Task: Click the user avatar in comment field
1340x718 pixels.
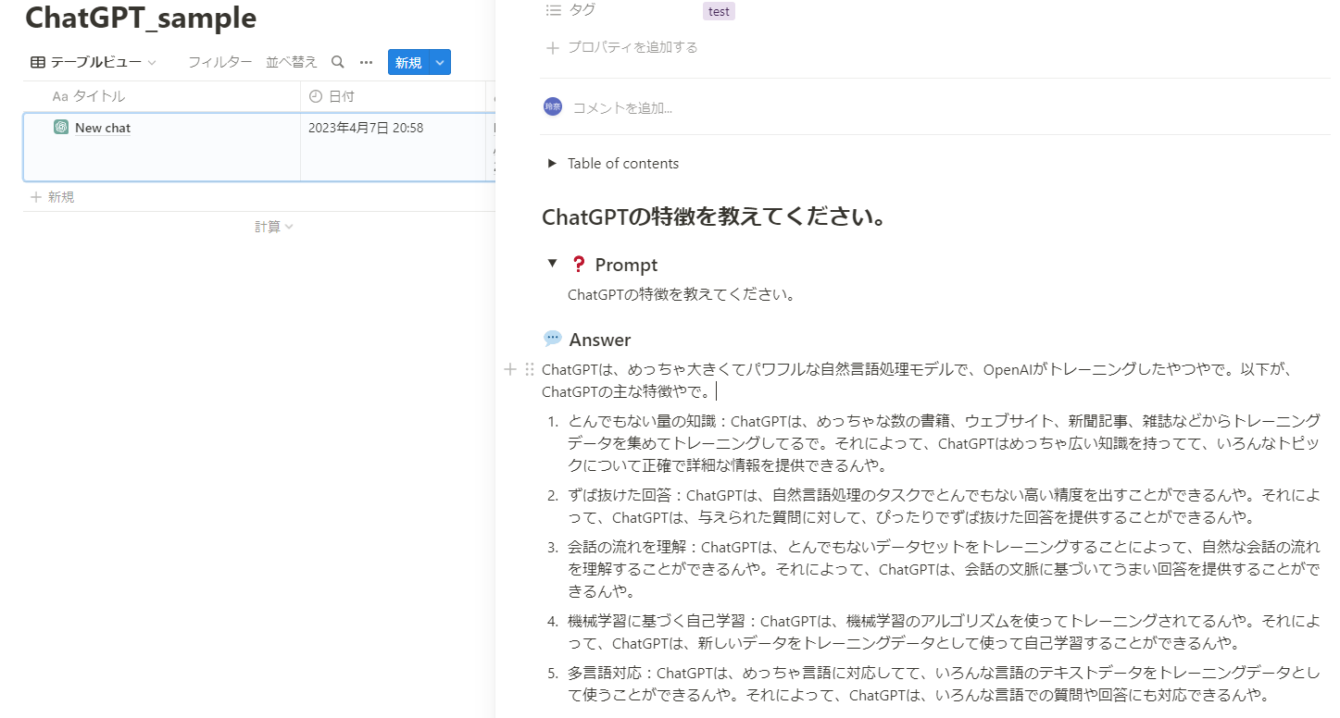Action: [x=553, y=106]
